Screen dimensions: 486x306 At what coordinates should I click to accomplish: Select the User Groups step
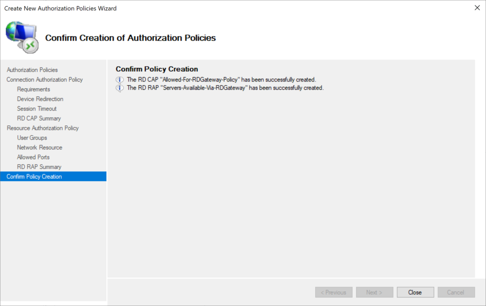click(31, 138)
